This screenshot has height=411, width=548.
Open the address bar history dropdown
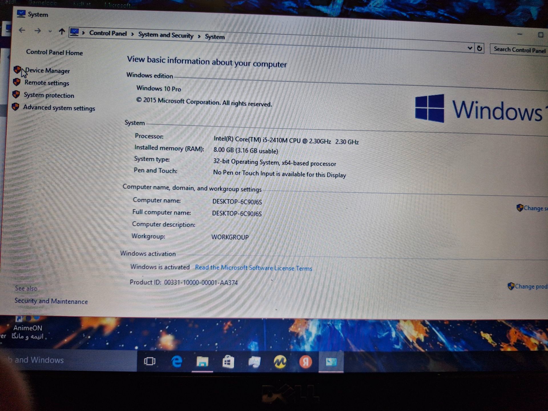pyautogui.click(x=470, y=48)
